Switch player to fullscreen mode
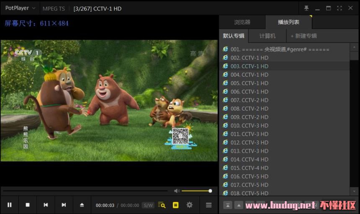 coord(339,8)
